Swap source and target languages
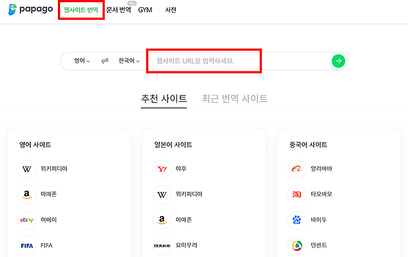Image resolution: width=408 pixels, height=257 pixels. [105, 61]
